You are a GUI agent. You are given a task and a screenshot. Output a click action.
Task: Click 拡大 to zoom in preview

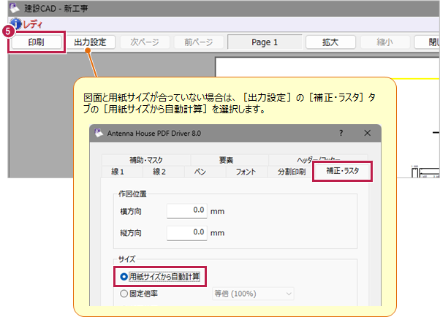(x=330, y=42)
